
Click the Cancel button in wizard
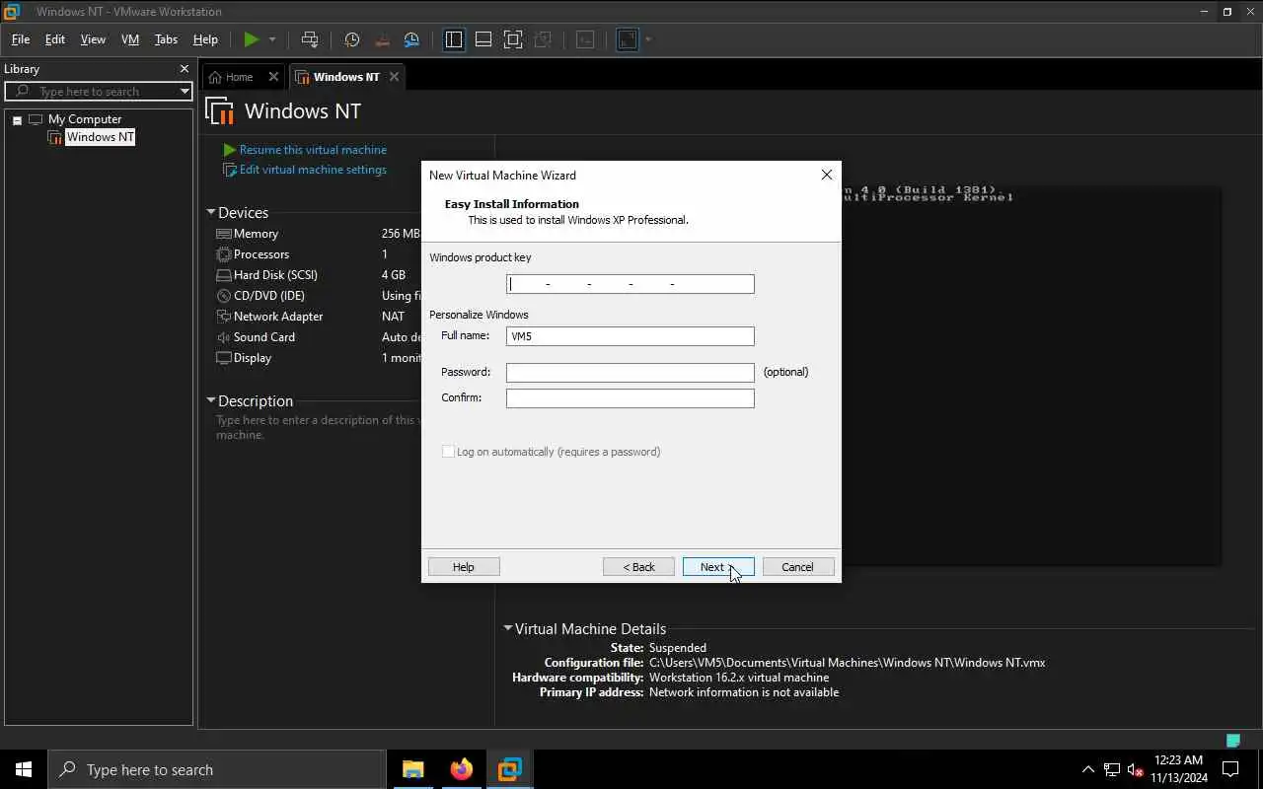[798, 567]
